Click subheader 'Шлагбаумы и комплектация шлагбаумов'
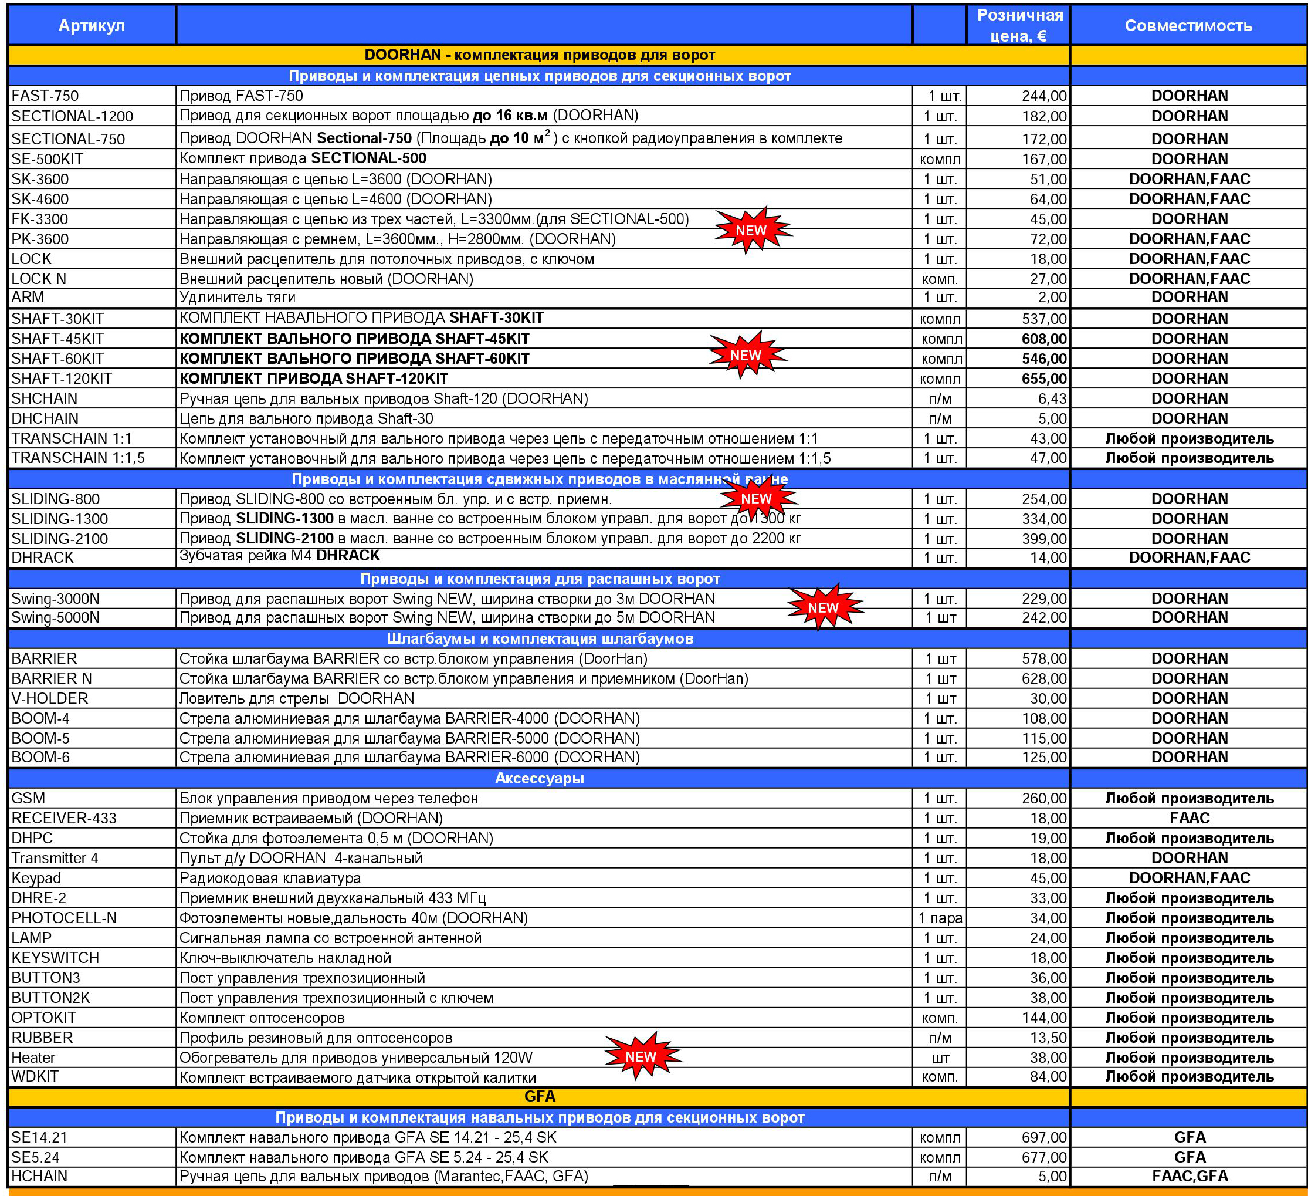Screen dimensions: 1308x1196 (x=539, y=639)
